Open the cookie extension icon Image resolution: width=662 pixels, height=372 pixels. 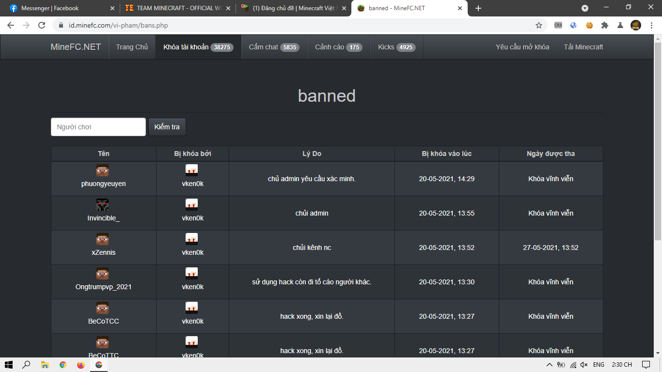(x=589, y=25)
